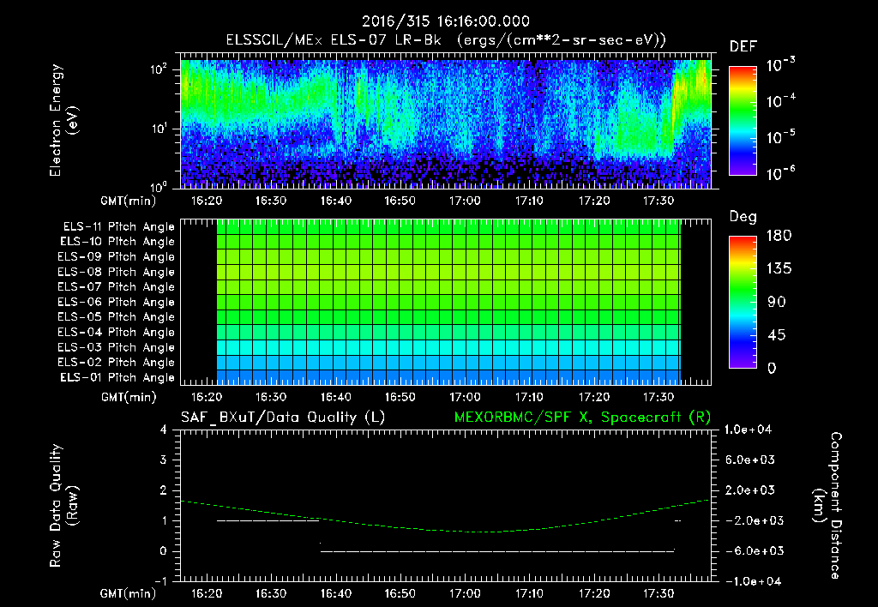
Task: Click the 180 value on Deg color bar
Action: (x=779, y=236)
